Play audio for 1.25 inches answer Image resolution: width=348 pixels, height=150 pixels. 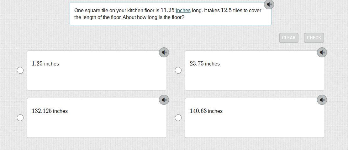point(164,52)
